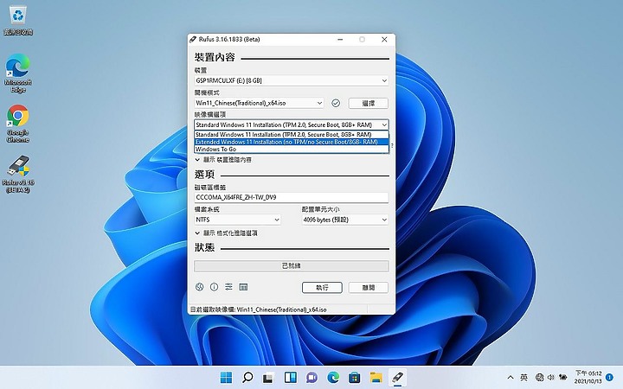Click the checkmark hash verification icon
Viewport: 623px width, 389px height.
tap(336, 103)
